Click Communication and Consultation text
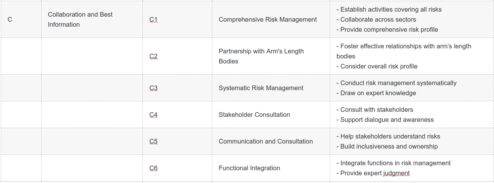Screen dimensions: 494x183 (x=266, y=141)
